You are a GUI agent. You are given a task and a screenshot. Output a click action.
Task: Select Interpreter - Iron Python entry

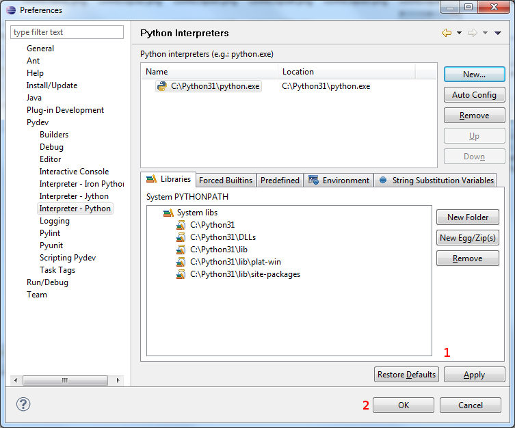[x=81, y=184]
